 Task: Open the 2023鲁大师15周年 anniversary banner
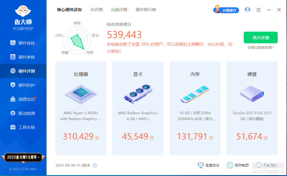click(x=23, y=158)
